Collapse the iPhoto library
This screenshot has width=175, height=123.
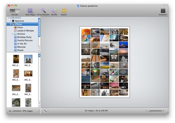(10, 24)
